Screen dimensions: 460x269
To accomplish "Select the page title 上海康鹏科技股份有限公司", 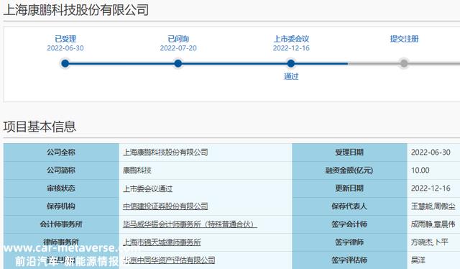I will pos(76,10).
